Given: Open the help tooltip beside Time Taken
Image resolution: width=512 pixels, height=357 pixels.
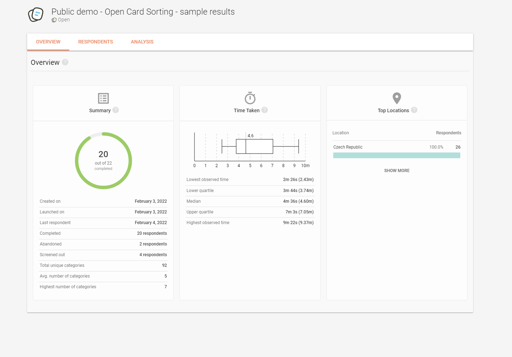Looking at the screenshot, I should click(x=264, y=110).
